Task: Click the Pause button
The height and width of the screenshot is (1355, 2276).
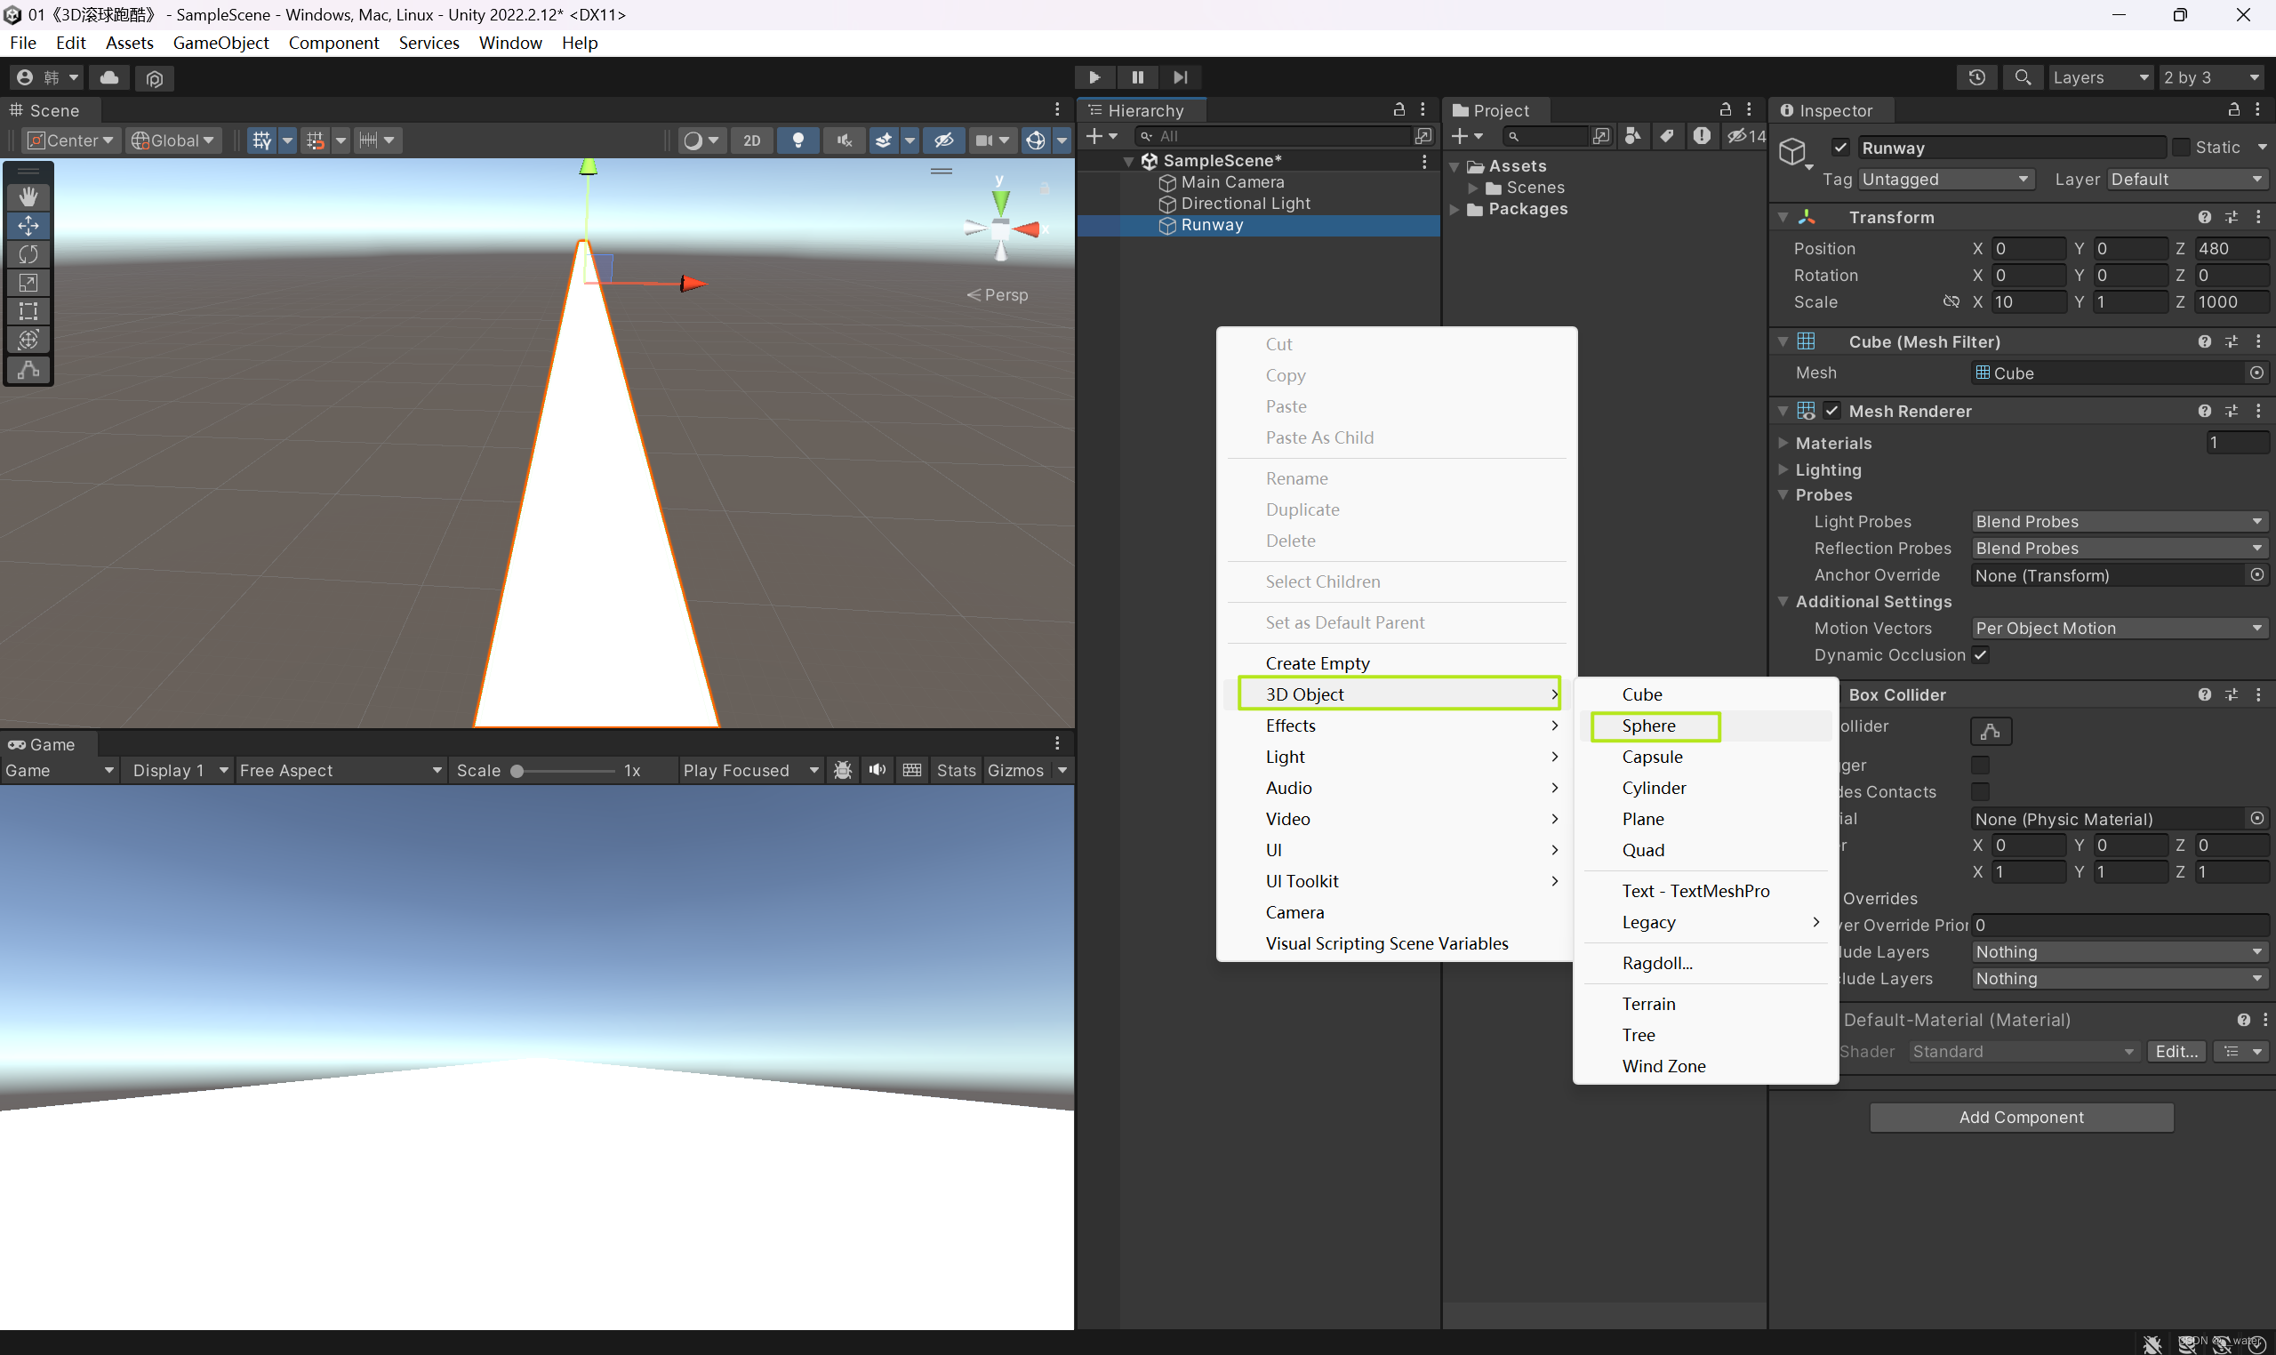Action: 1136,77
